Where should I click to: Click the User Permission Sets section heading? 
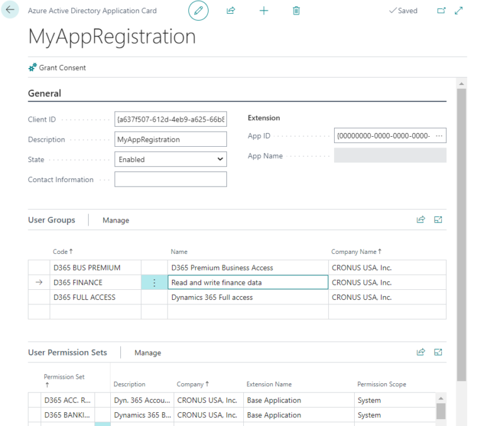(x=67, y=352)
